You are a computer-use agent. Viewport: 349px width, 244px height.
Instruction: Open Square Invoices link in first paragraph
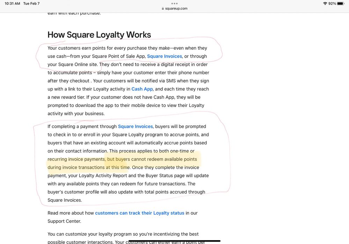coord(164,56)
